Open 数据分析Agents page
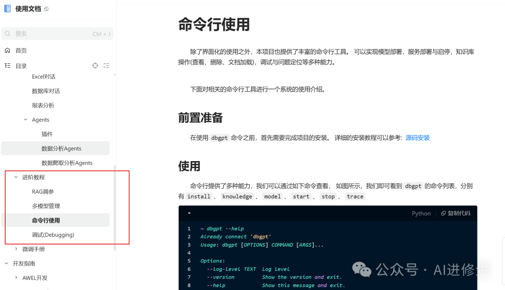Screen dimensions: 505x290 click(61, 149)
